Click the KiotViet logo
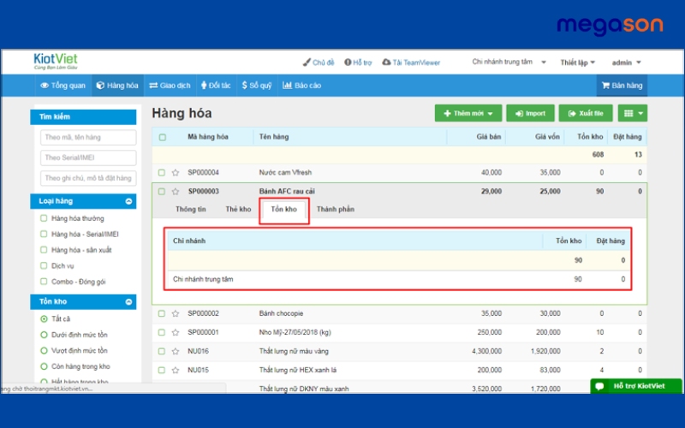Image resolution: width=685 pixels, height=428 pixels. 56,62
